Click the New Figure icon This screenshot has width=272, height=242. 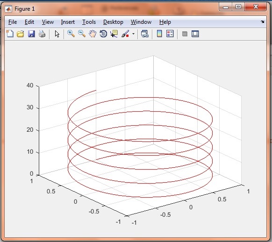click(10, 34)
